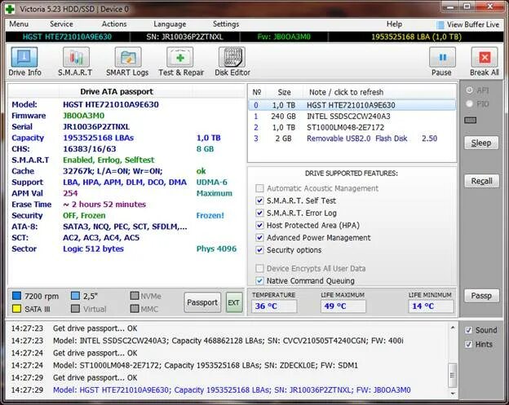Click the Recall button
509x405 pixels.
click(x=481, y=181)
